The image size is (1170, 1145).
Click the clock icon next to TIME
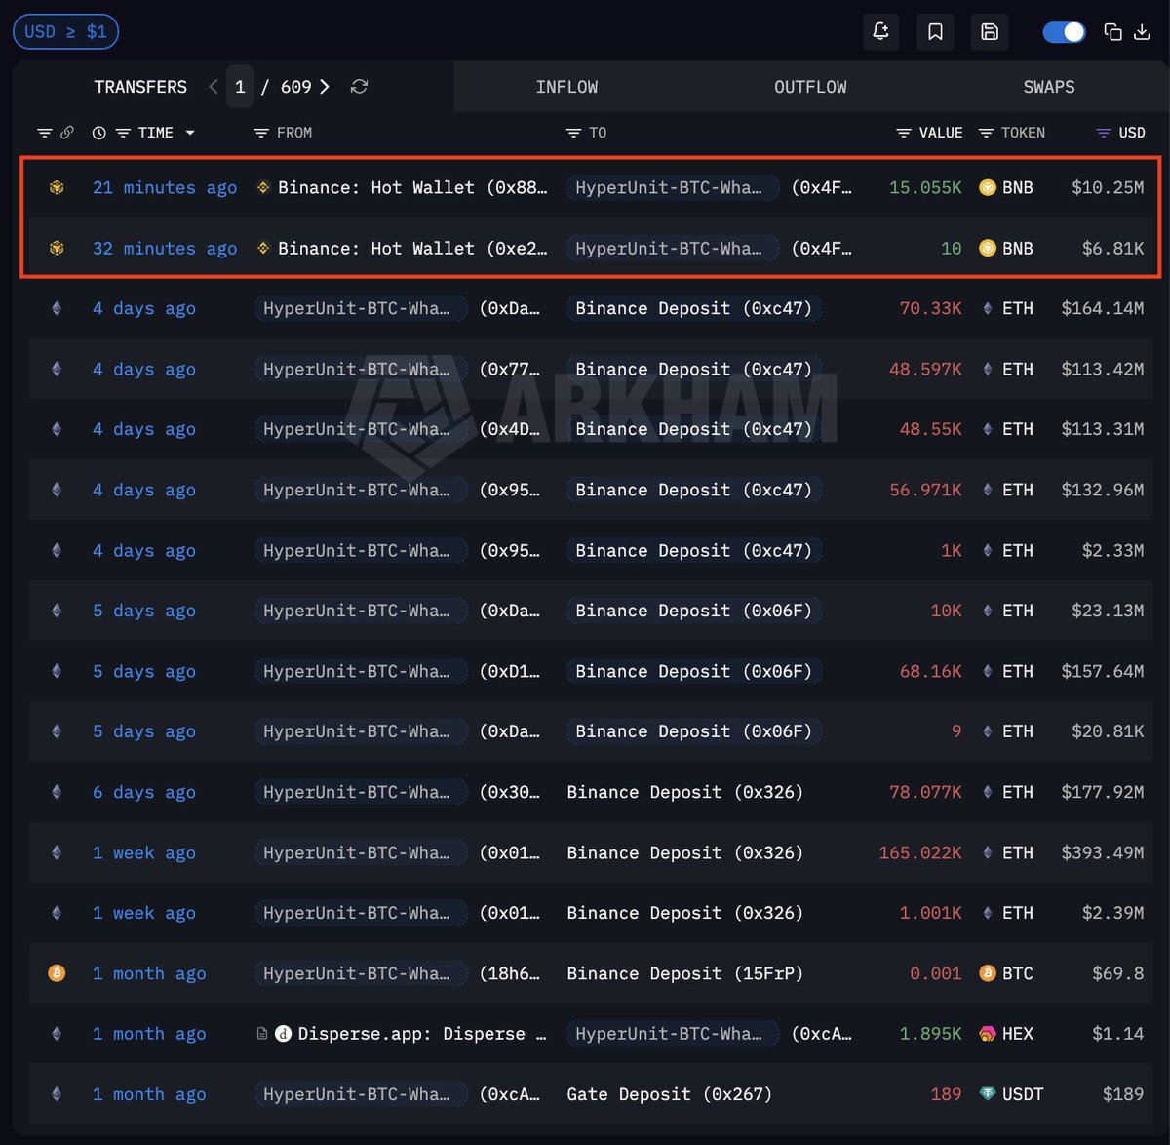click(x=98, y=133)
